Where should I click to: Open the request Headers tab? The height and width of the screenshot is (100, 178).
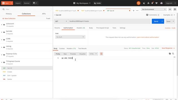pos(81,28)
